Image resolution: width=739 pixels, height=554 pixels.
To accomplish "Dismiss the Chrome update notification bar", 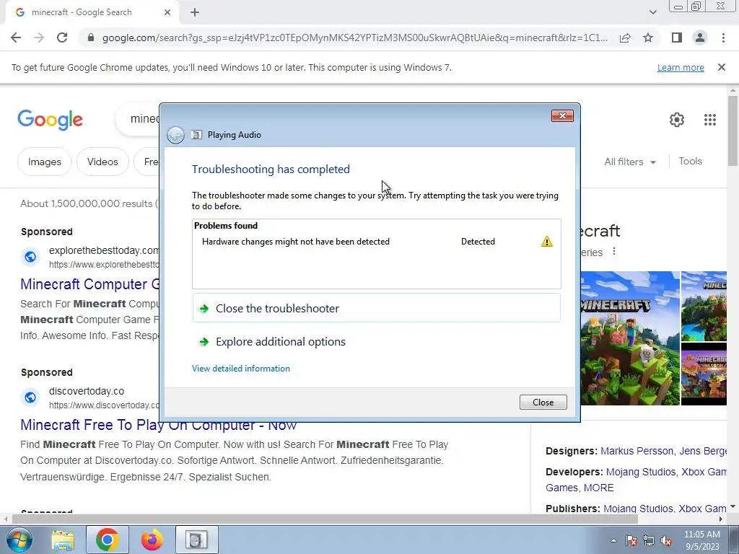I will pyautogui.click(x=722, y=67).
